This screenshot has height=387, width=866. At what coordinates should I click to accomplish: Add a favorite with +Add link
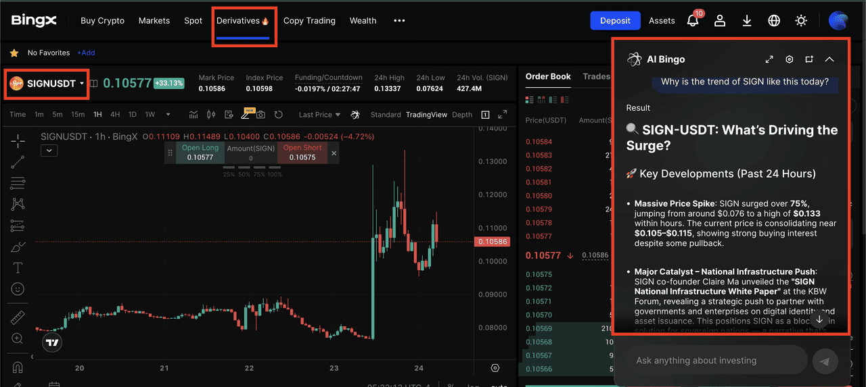click(86, 53)
